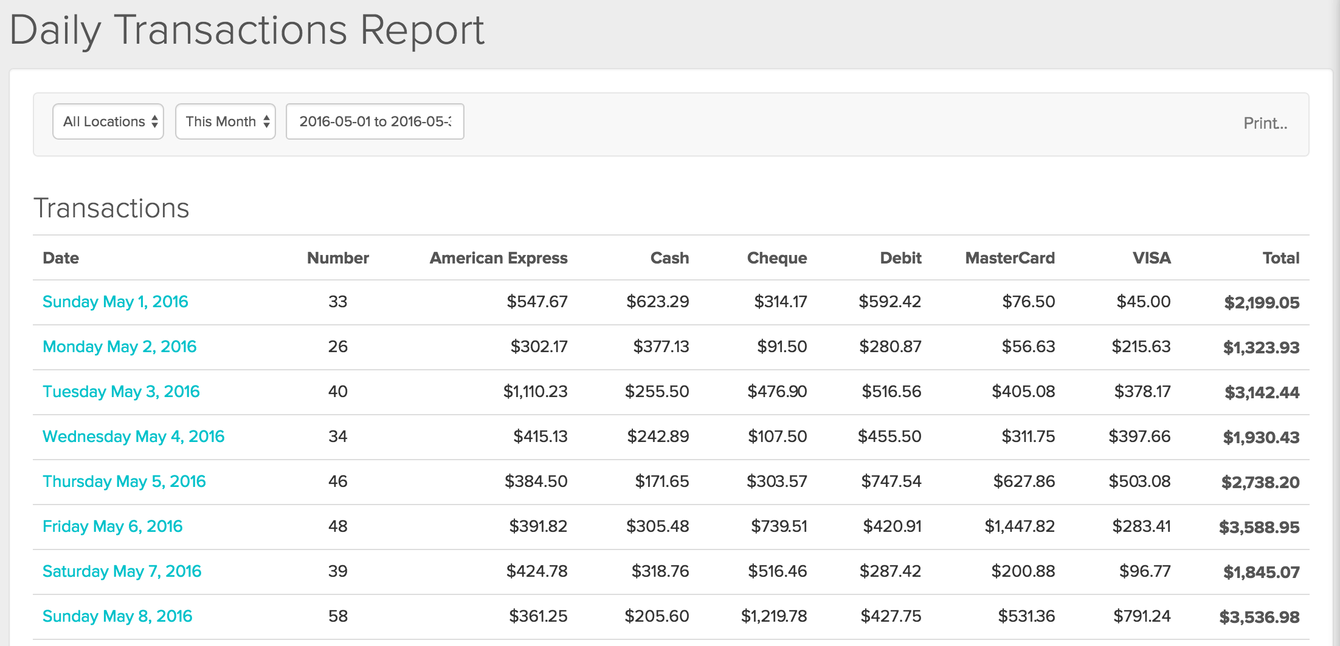Select the $2,738.20 total for May 5

[x=1260, y=482]
